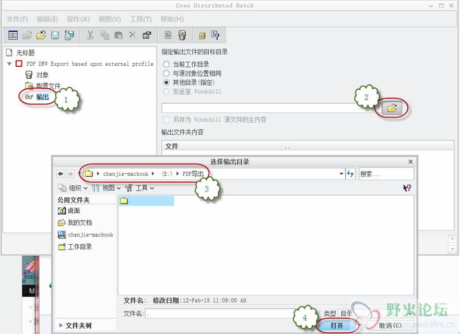Click the yellow stacked servers toolbar icon
The image size is (460, 334).
pyautogui.click(x=202, y=35)
